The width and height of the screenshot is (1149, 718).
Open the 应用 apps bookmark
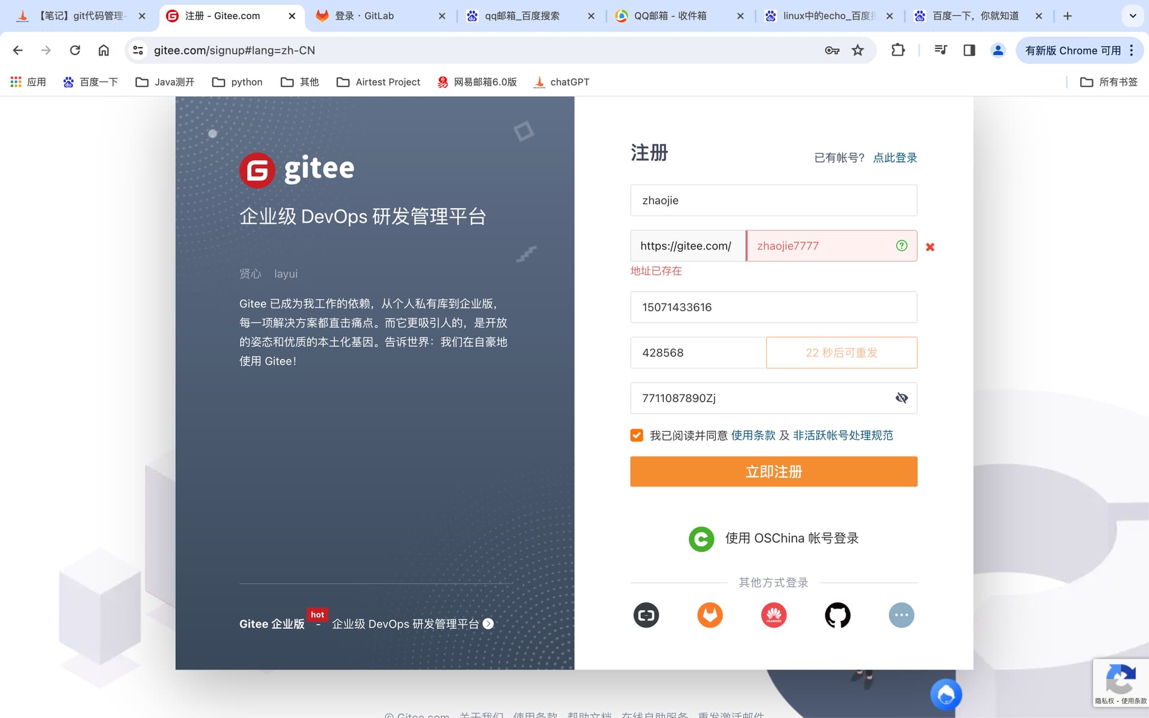click(28, 82)
